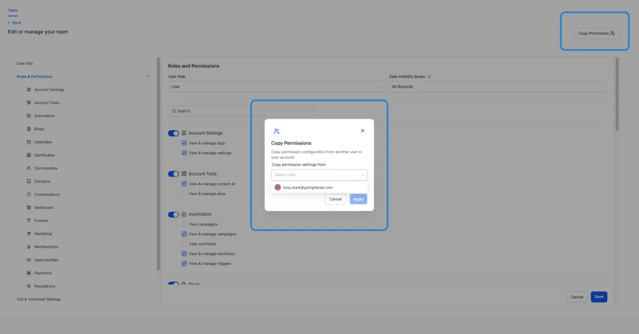Click the copy-user icon in dialog header
The height and width of the screenshot is (334, 639).
pyautogui.click(x=276, y=131)
